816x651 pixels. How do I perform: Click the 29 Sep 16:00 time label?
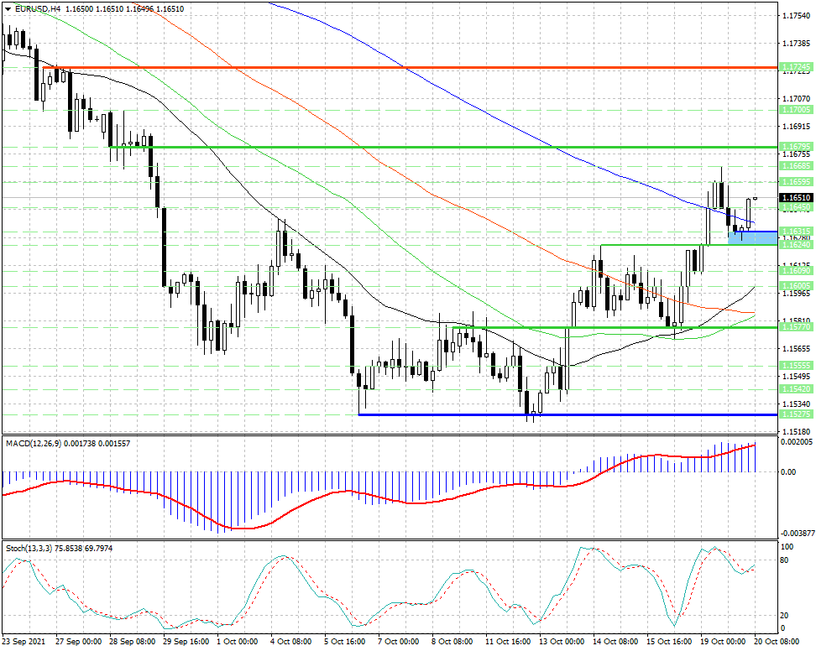(186, 642)
